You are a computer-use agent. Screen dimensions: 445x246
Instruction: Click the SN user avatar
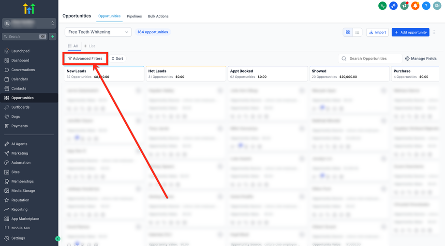[x=437, y=6]
